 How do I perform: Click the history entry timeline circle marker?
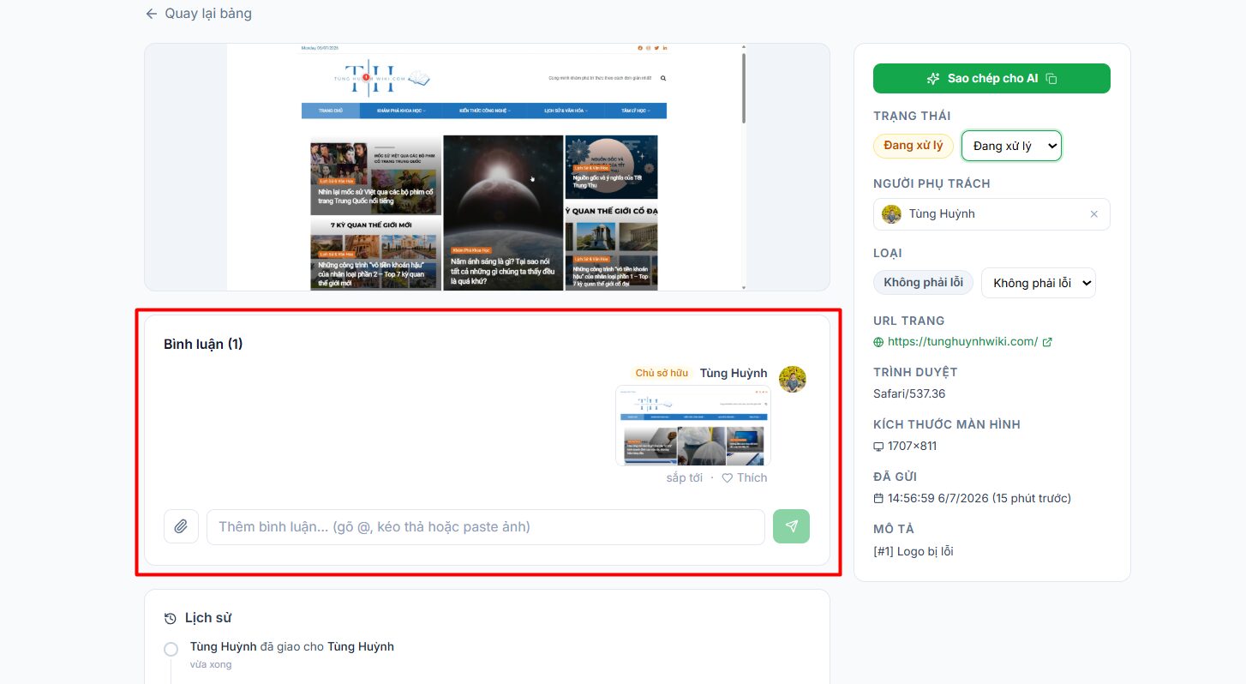tap(171, 650)
